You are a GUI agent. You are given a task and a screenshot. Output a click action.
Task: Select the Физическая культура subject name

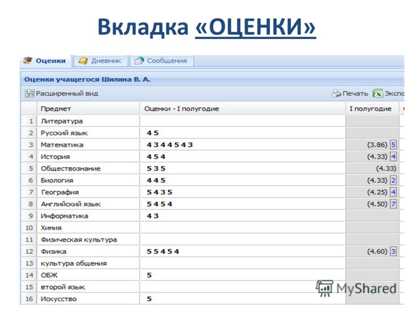[x=79, y=240]
